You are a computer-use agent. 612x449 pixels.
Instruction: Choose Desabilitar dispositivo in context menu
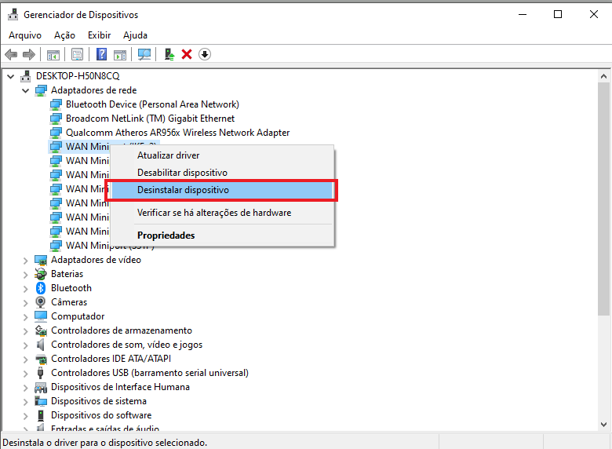pyautogui.click(x=222, y=173)
